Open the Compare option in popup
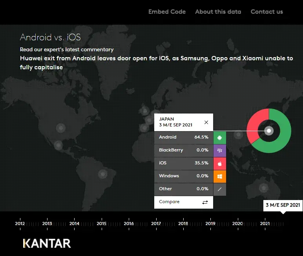 pos(170,202)
